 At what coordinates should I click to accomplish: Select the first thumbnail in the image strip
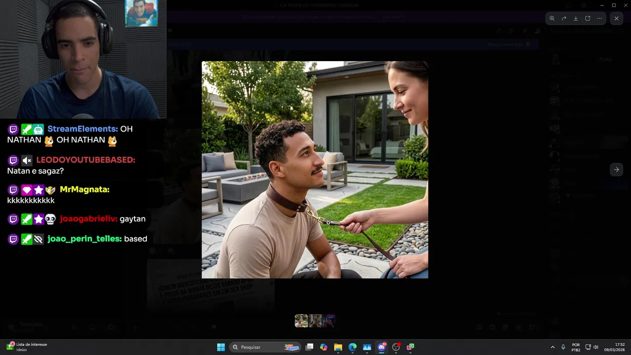[x=301, y=321]
